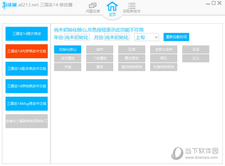Open the 全势力武将 button
The image size is (225, 166).
[164, 50]
